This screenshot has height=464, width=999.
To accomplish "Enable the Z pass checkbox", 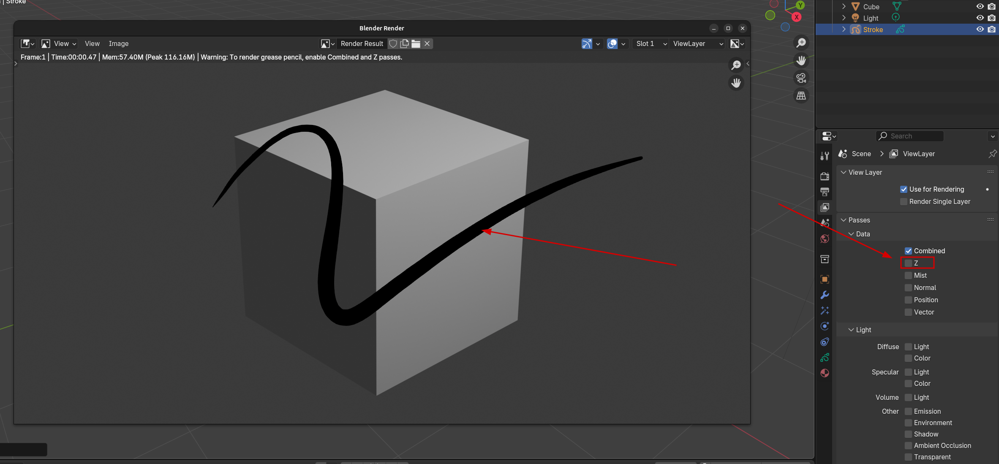I will tap(908, 263).
